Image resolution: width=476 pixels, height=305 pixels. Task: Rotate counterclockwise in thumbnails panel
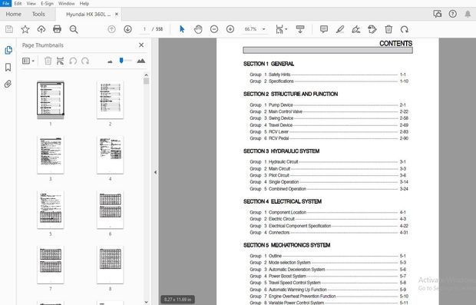pyautogui.click(x=73, y=61)
